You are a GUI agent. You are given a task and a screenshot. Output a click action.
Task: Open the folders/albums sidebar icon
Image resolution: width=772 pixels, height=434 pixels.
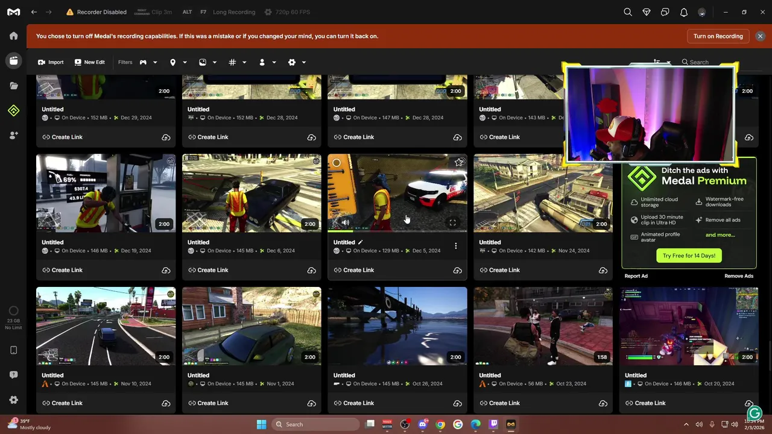click(13, 86)
